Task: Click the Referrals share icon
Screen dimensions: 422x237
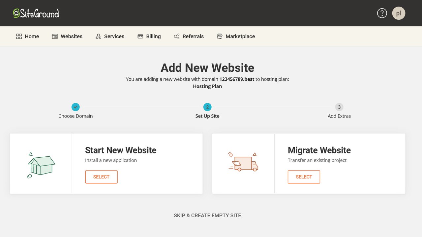Action: 177,37
